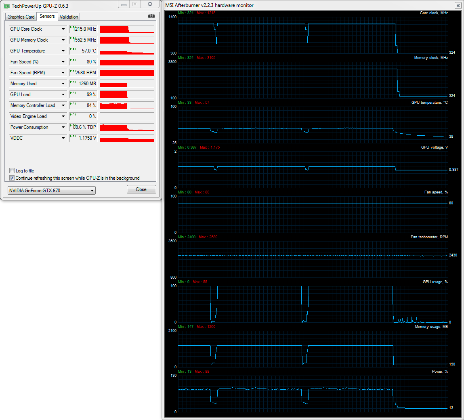The width and height of the screenshot is (464, 420).
Task: Open the Validation tab
Action: (x=69, y=17)
